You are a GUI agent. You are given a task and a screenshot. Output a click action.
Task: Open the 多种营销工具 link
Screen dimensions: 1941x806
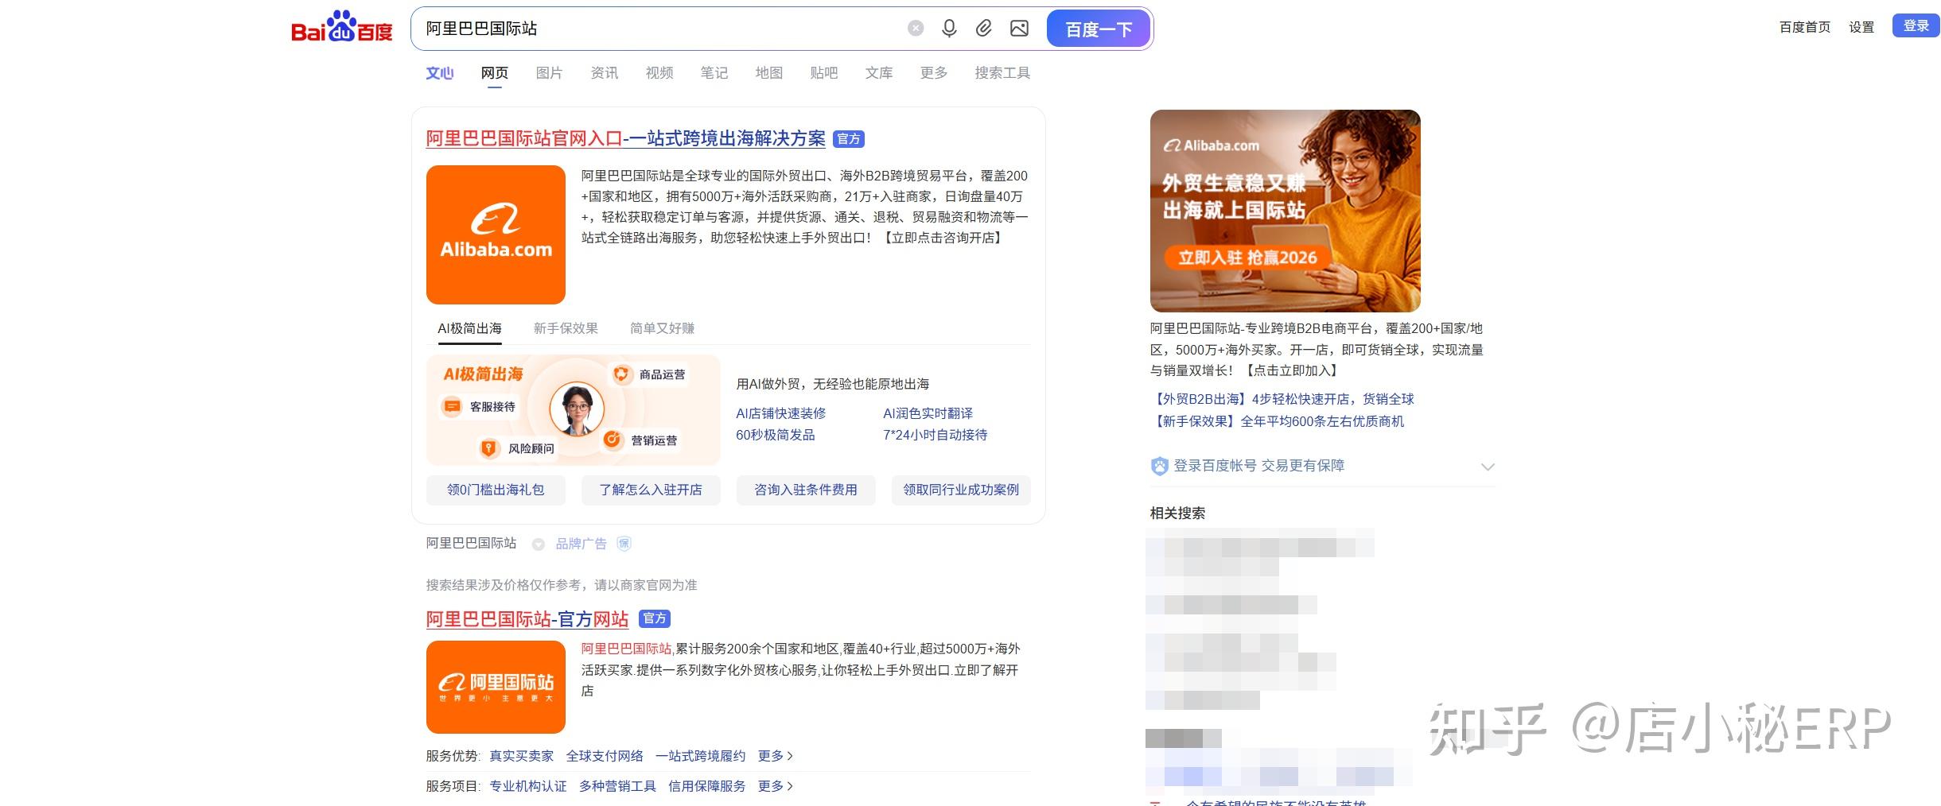pos(617,786)
